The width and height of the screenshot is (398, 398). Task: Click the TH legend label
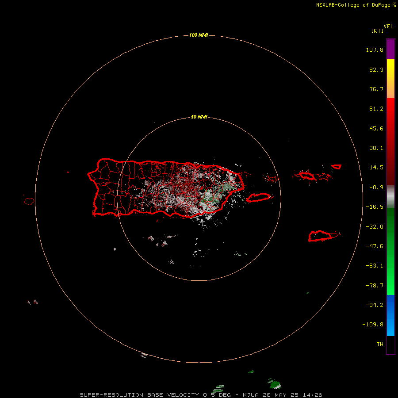pos(380,344)
